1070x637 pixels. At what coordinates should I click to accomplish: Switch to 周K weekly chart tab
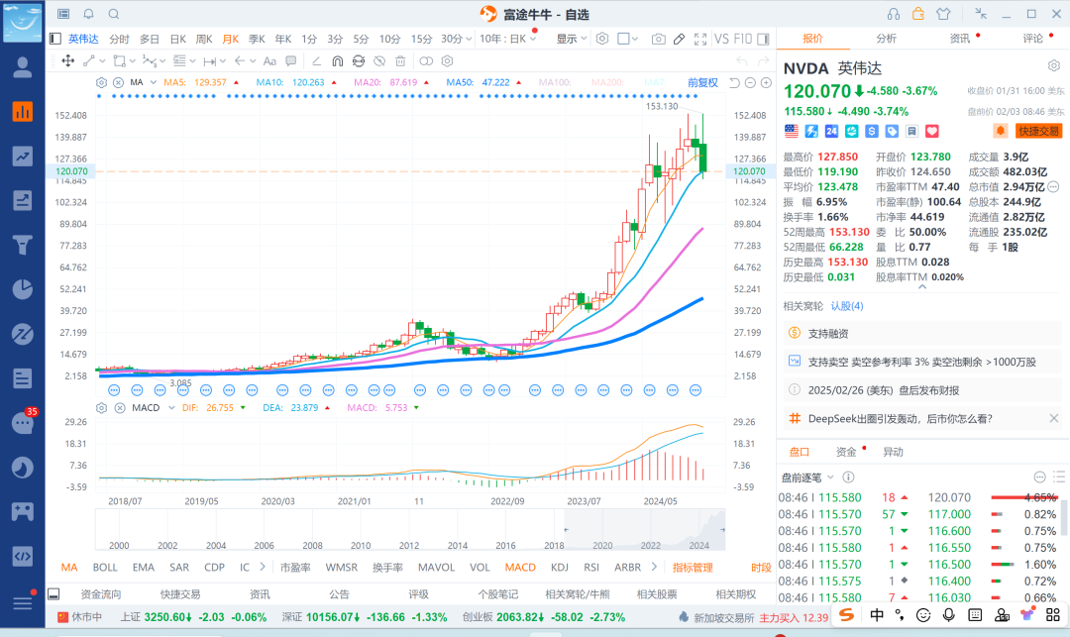coord(204,39)
